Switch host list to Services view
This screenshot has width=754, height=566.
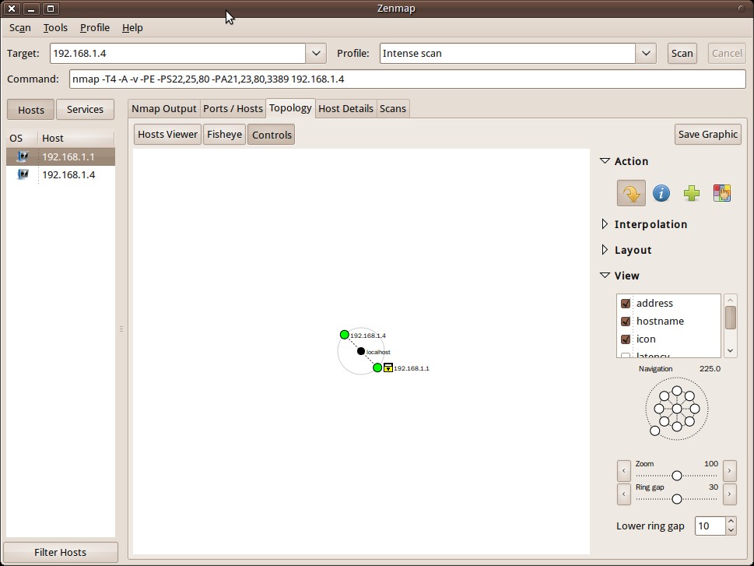[85, 109]
